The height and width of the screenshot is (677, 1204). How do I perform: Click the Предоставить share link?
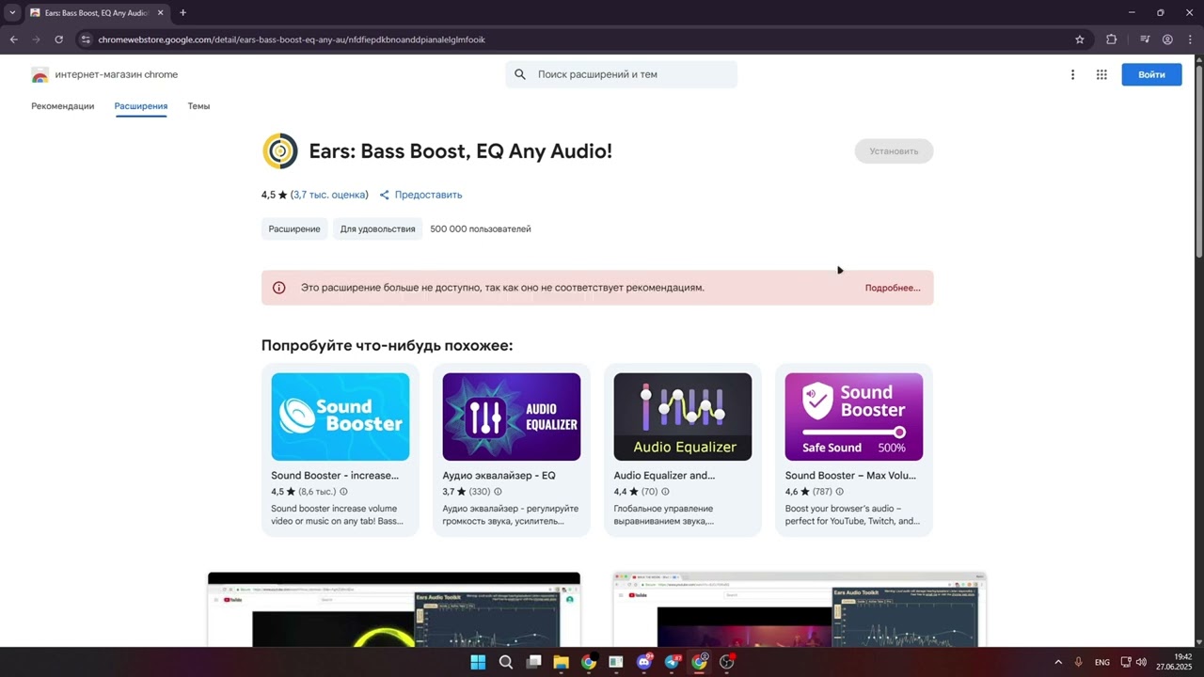pyautogui.click(x=420, y=195)
